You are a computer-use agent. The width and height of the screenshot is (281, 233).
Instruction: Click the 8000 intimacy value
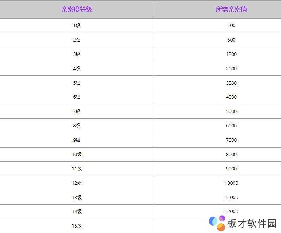pos(231,155)
